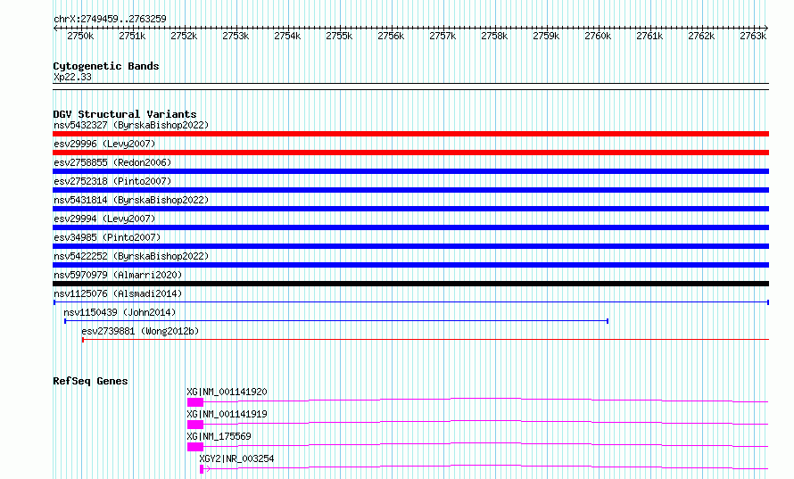Click the nsv5970979 (Almarri2020) black bar
The width and height of the screenshot is (794, 479).
[410, 284]
